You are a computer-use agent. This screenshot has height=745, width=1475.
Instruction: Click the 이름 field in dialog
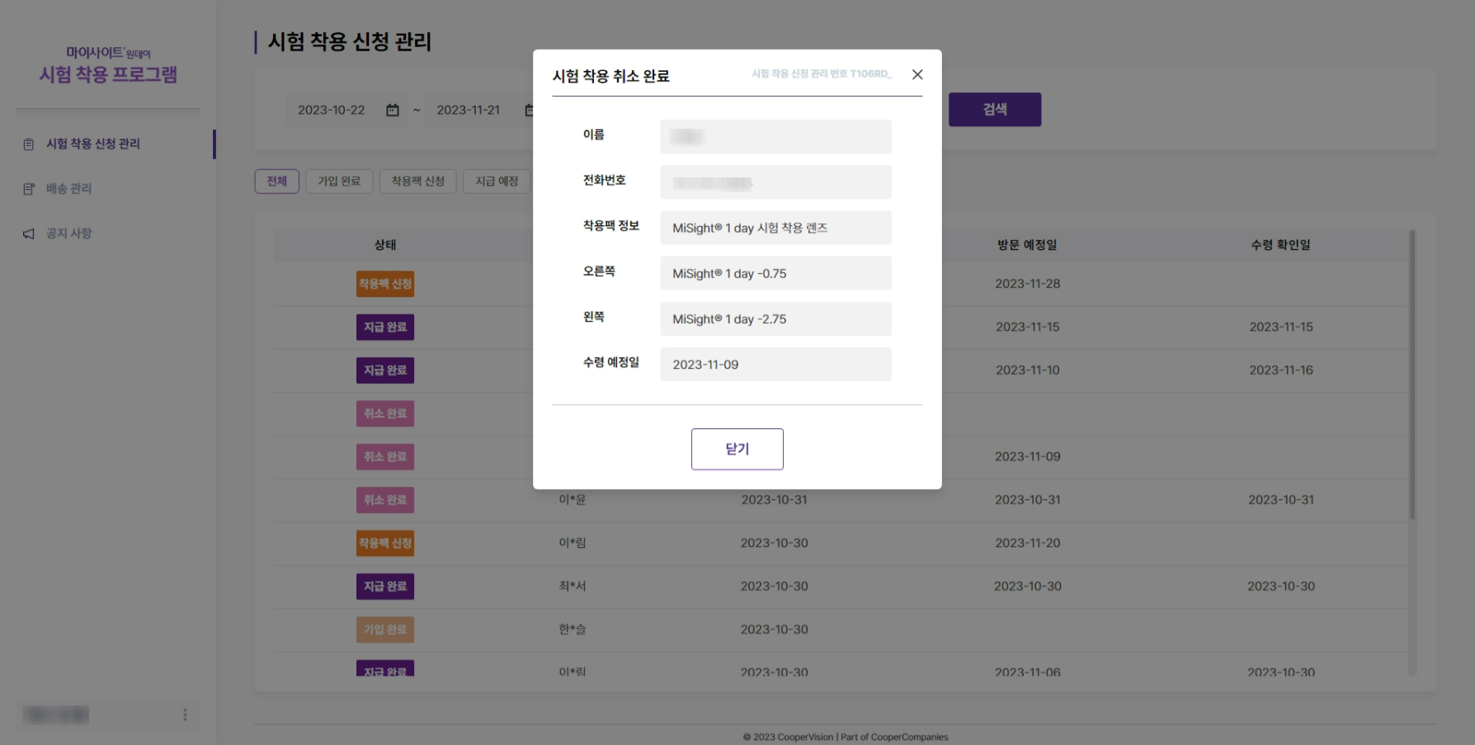775,137
